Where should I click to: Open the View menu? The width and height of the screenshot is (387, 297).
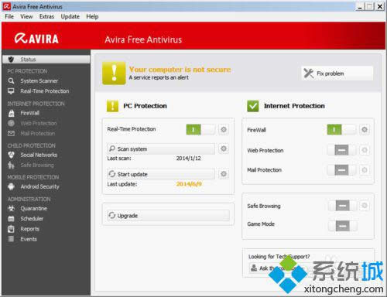click(x=26, y=16)
